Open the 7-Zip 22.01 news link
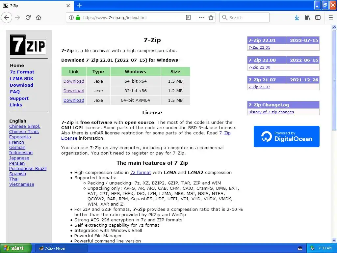Screen dimensions: 337x253 click(x=259, y=47)
